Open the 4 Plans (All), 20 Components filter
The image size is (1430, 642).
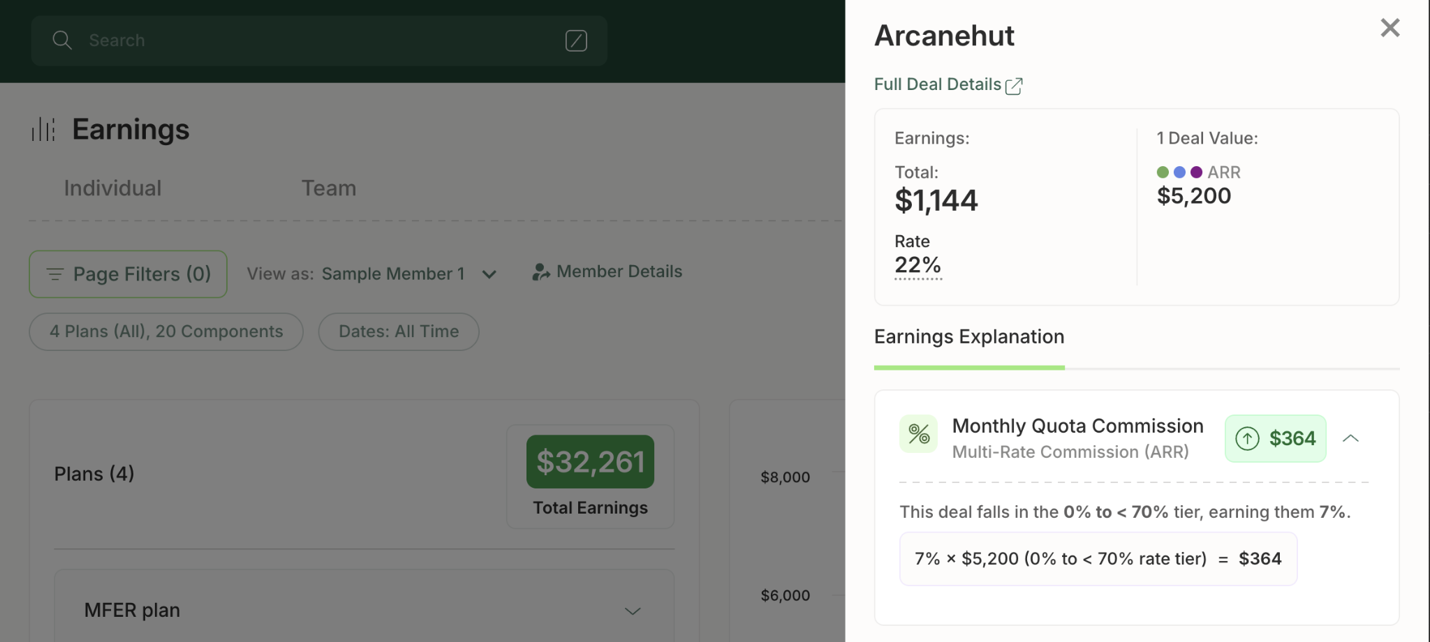(166, 331)
